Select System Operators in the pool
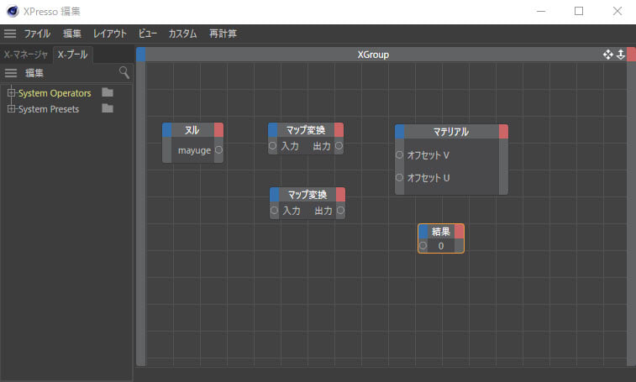Screen dimensions: 636x382 (x=55, y=93)
